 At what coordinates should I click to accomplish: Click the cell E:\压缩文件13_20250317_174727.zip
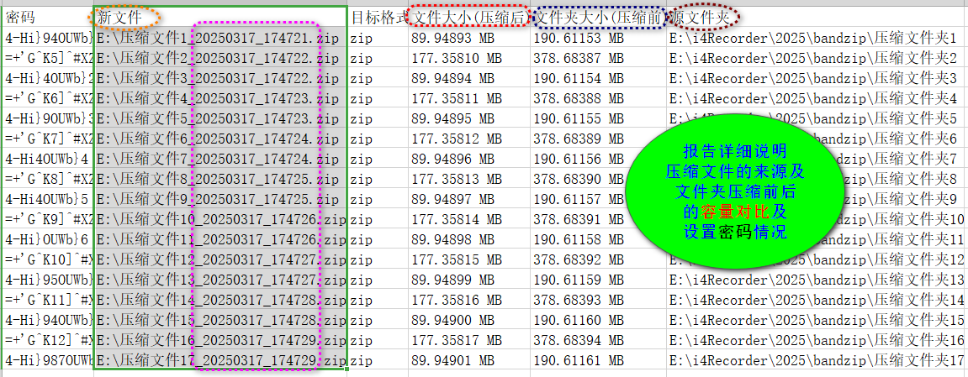[221, 280]
